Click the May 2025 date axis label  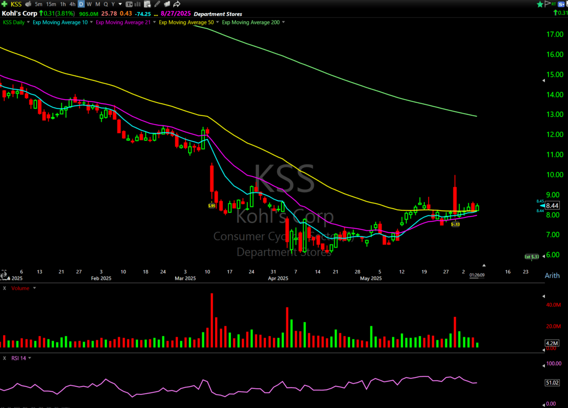pos(371,278)
